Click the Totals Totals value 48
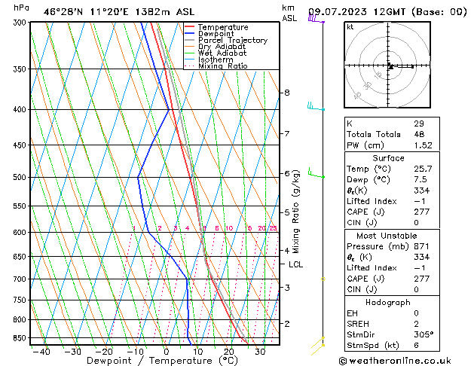The height and width of the screenshot is (366, 474). 418,134
